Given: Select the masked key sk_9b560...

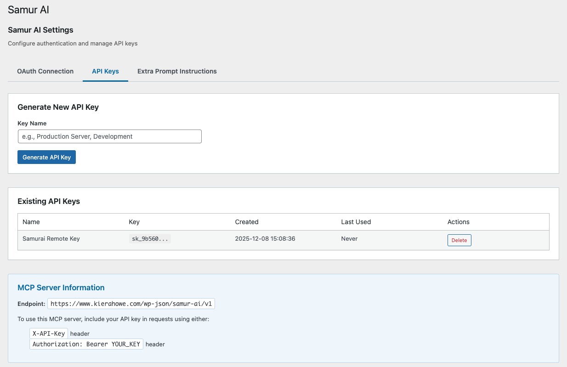Looking at the screenshot, I should tap(150, 238).
